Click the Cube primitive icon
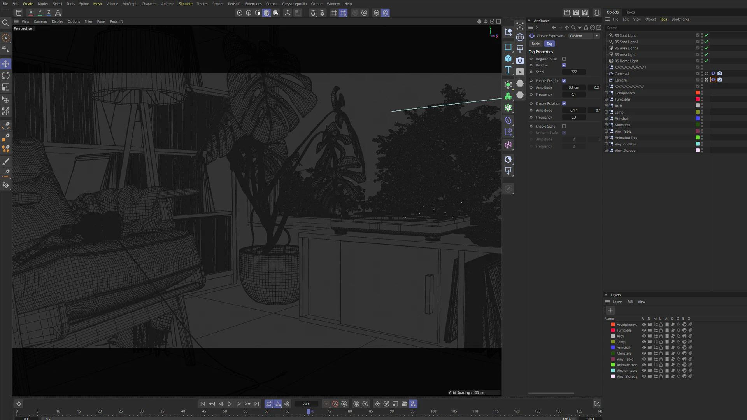 (x=508, y=58)
